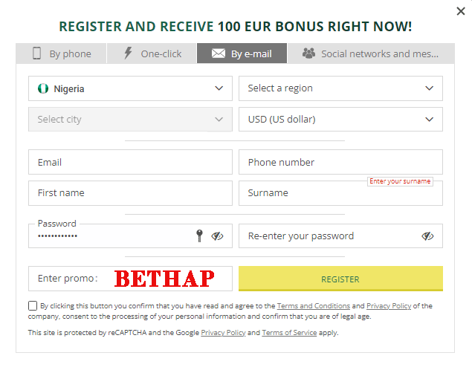Click the phone icon on By phone tab
Image resolution: width=472 pixels, height=370 pixels.
coord(36,53)
